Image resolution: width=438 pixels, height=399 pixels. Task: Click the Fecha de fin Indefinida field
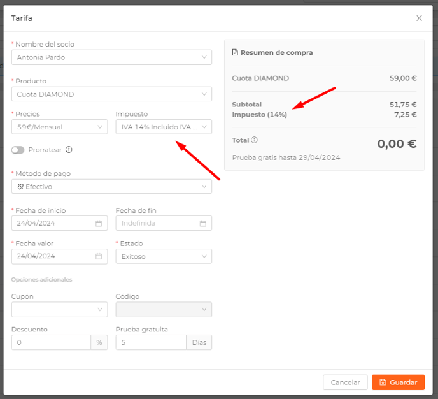pos(164,223)
